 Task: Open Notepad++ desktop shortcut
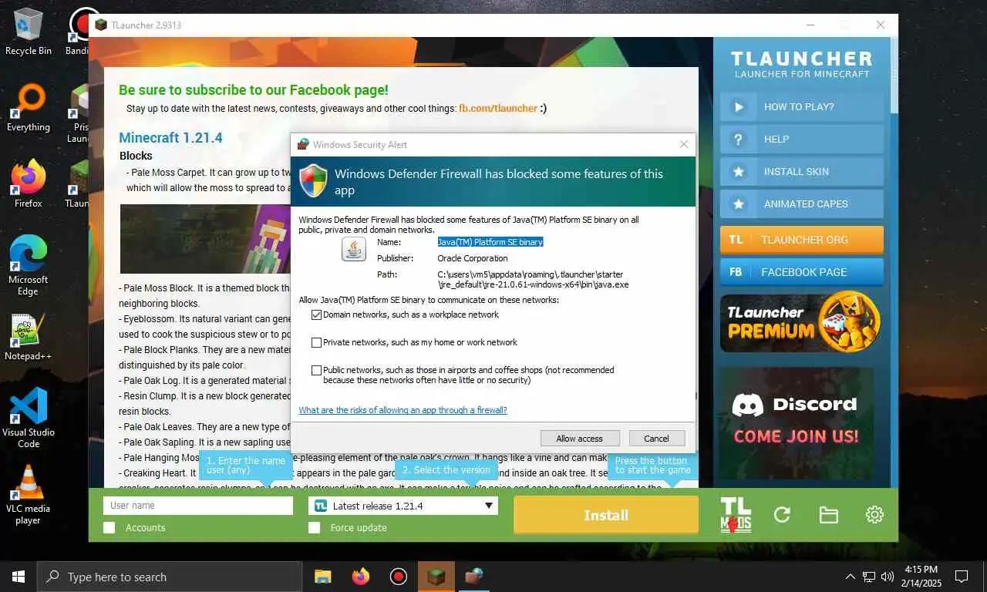[x=28, y=337]
